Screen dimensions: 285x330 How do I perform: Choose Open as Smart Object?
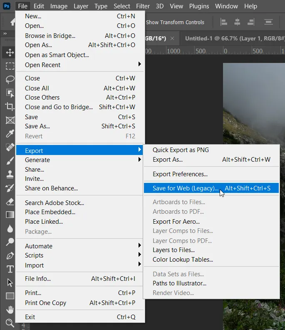(80, 55)
